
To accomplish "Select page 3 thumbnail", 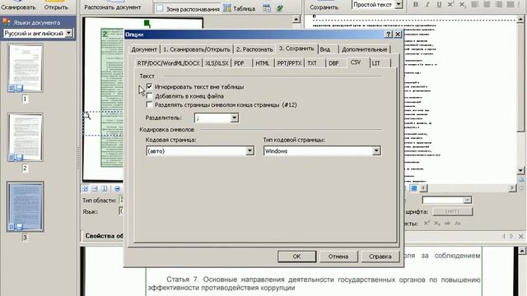I will (26, 206).
